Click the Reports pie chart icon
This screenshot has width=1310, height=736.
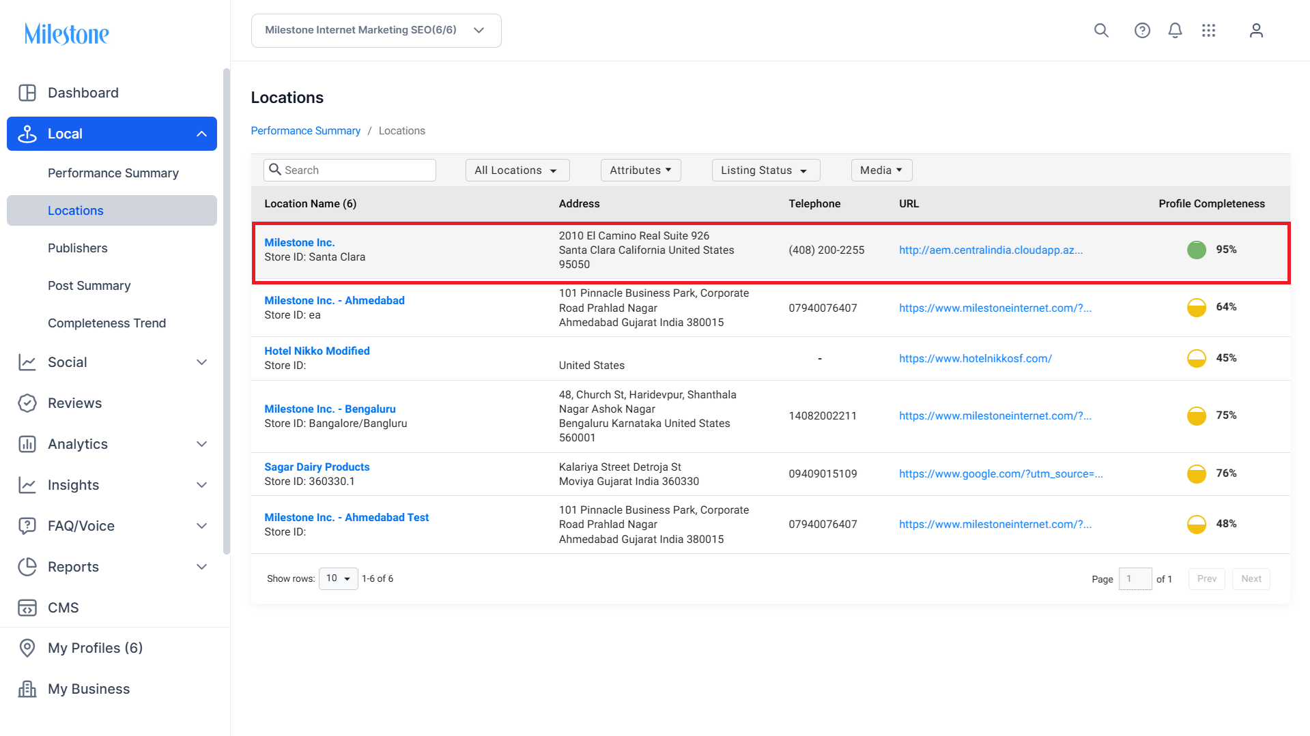click(27, 567)
